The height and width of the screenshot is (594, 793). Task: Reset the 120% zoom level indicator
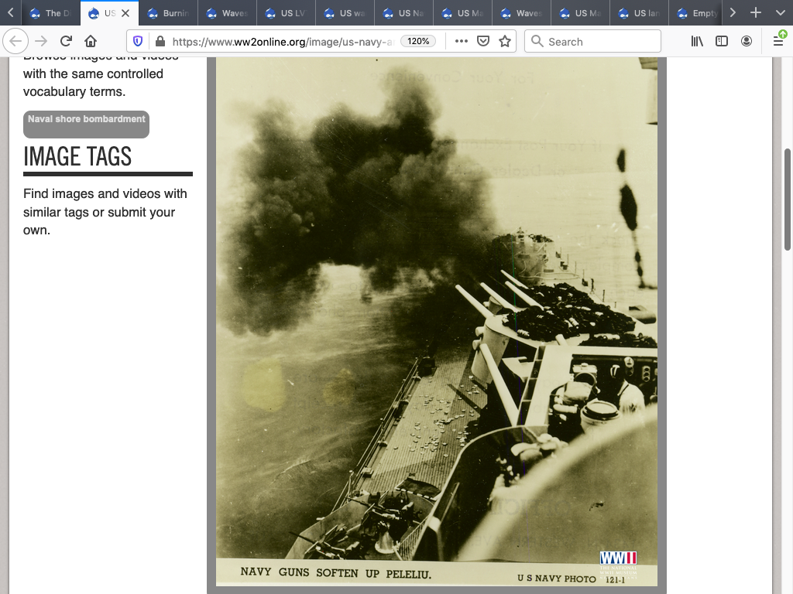pyautogui.click(x=418, y=42)
